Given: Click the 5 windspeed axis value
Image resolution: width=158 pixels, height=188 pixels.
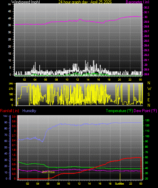Looking at the screenshot, I should 10,68.
